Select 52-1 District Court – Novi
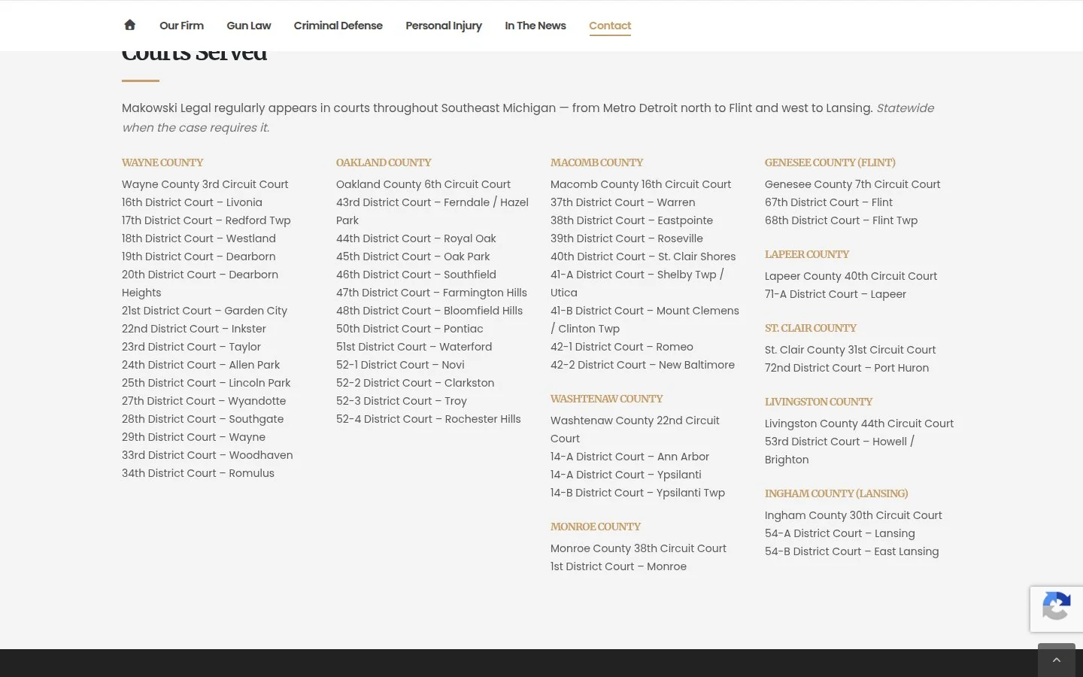 [x=401, y=365]
